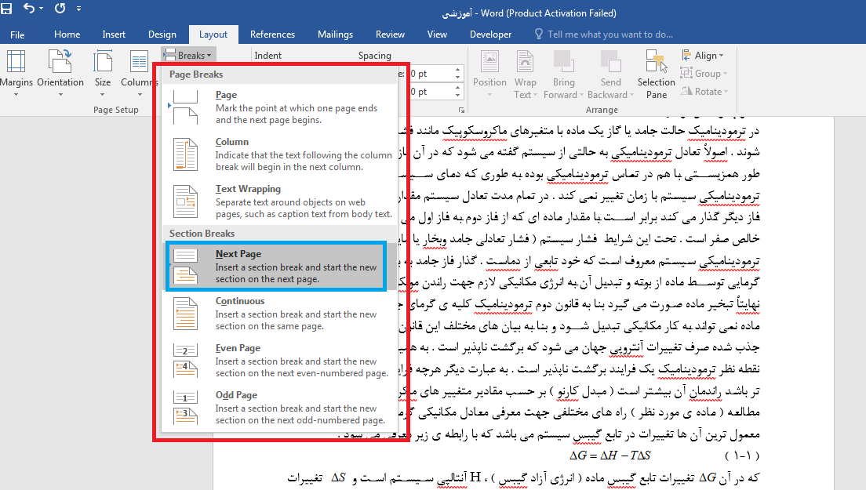The height and width of the screenshot is (490, 866).
Task: Open the Margins page setup icon
Action: (15, 63)
